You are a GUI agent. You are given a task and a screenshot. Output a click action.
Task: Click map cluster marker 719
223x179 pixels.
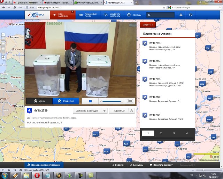[x=177, y=144]
